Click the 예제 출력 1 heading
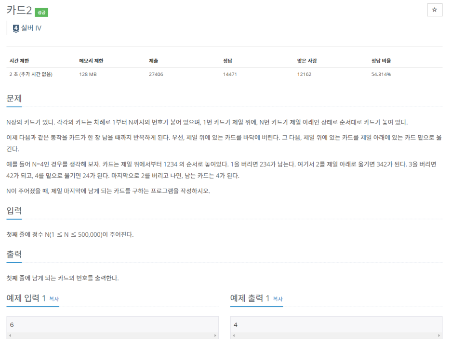Image resolution: width=451 pixels, height=346 pixels. [x=250, y=298]
